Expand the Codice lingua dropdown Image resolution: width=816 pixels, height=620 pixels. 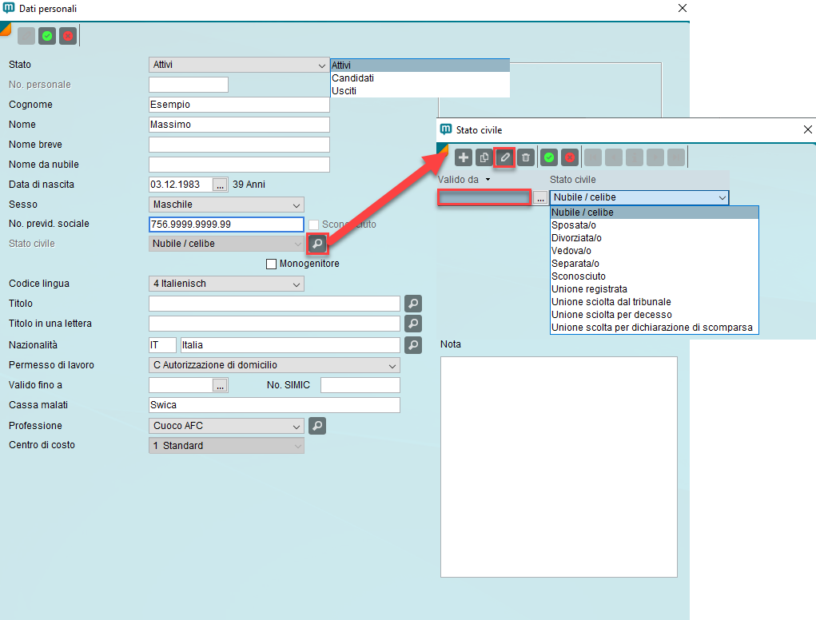[297, 284]
